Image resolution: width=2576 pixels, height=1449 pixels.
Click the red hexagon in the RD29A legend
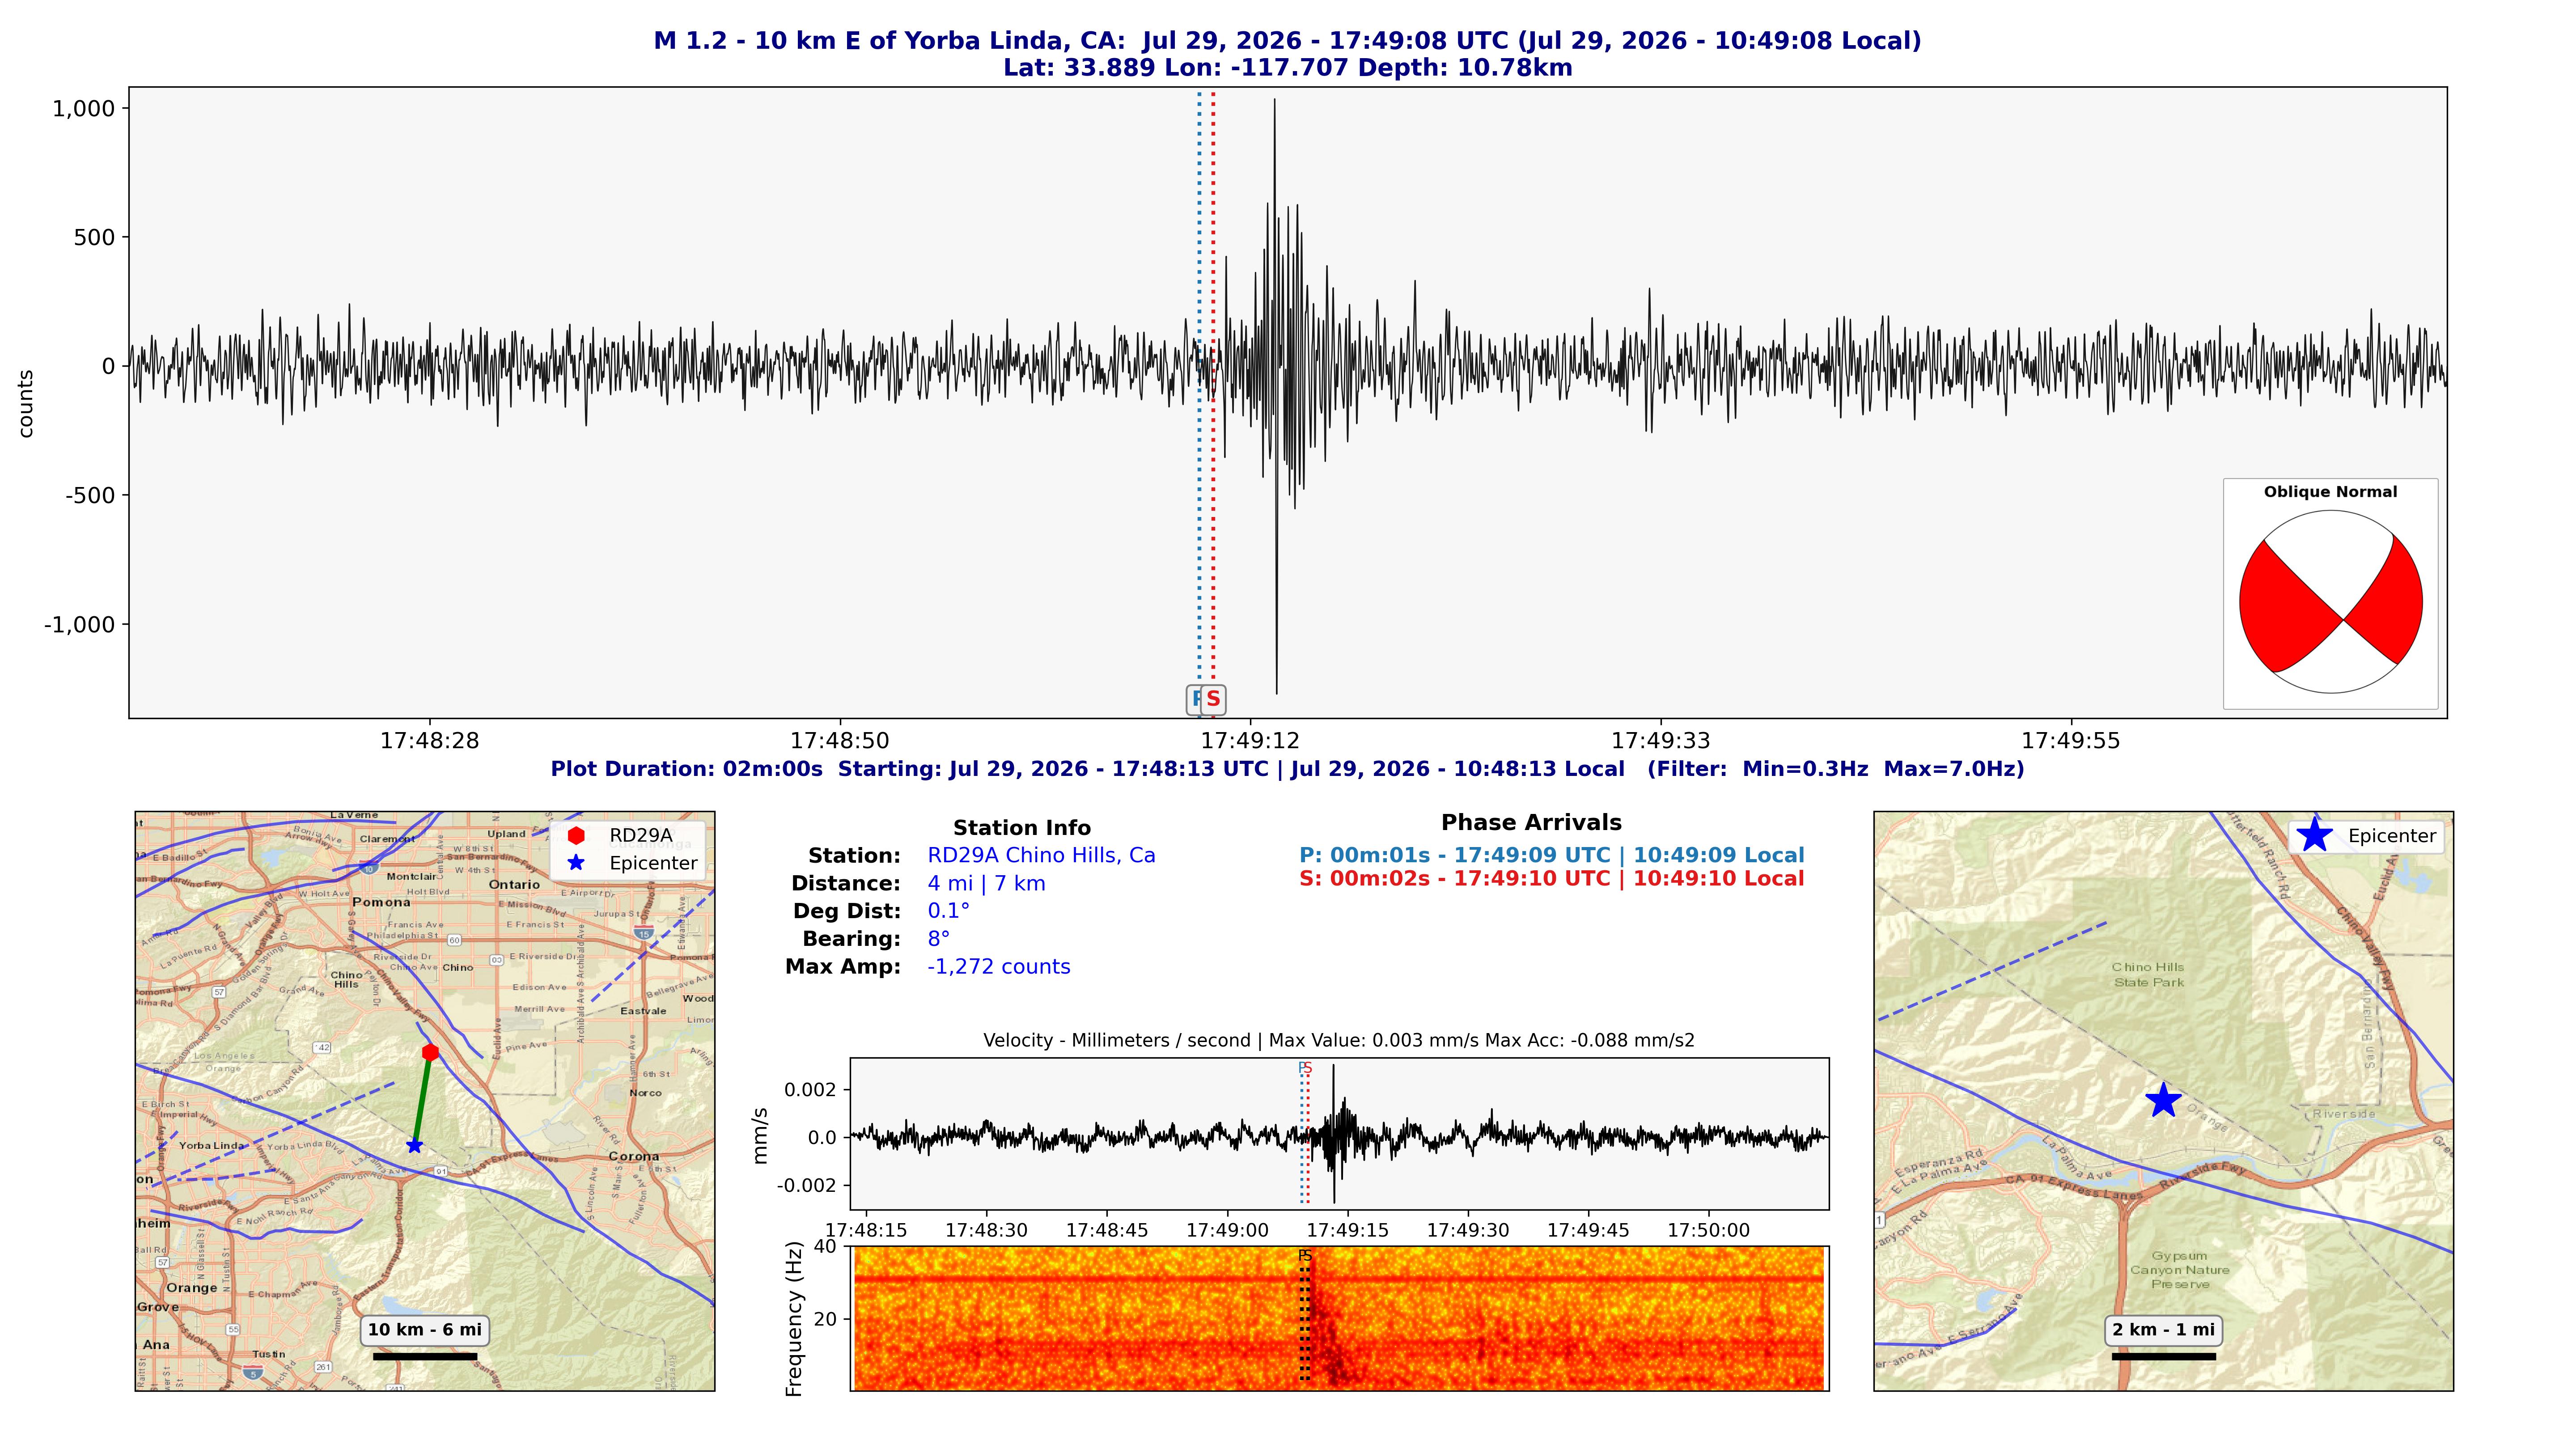coord(576,835)
